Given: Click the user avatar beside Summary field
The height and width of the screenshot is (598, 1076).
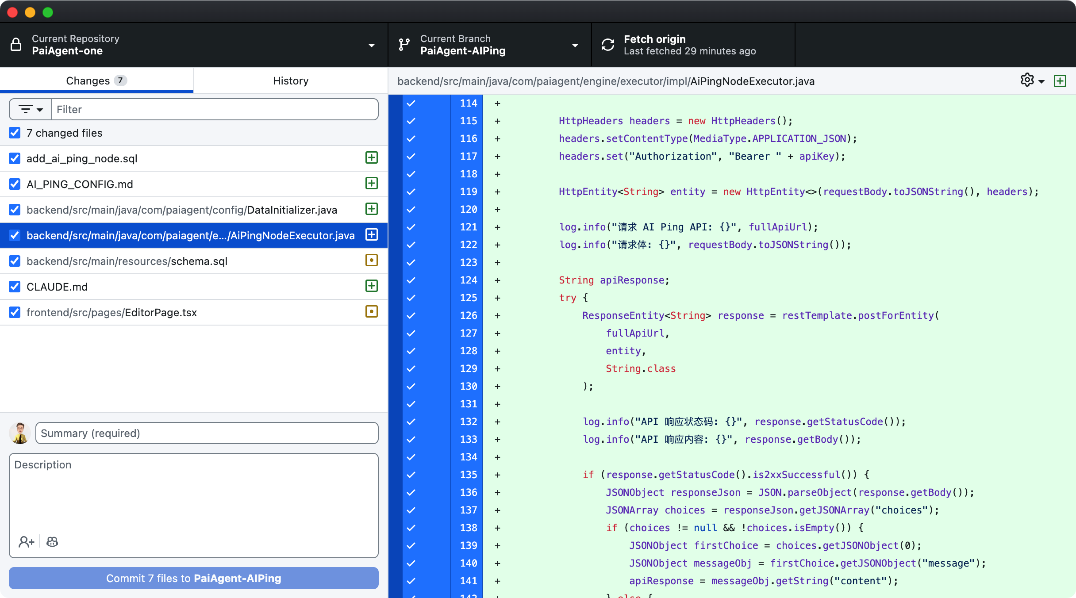Looking at the screenshot, I should tap(20, 433).
